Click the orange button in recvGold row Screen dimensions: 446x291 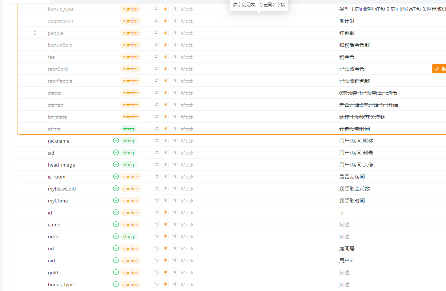439,69
